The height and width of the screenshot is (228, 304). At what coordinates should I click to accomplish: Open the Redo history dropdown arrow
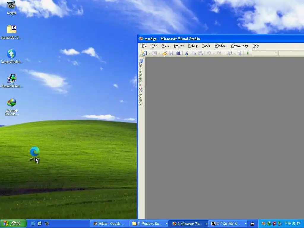[x=224, y=53]
